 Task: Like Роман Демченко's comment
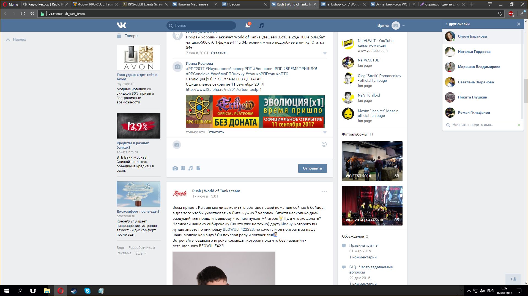(325, 53)
